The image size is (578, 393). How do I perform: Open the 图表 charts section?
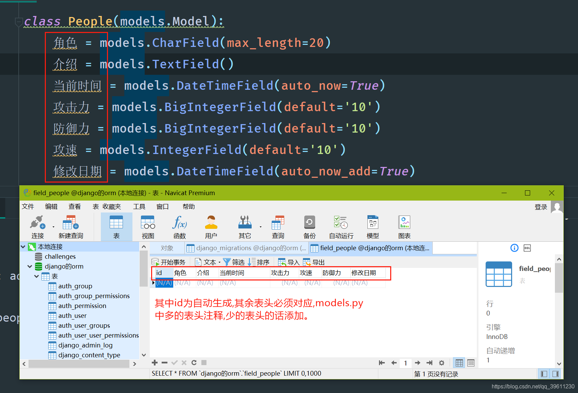(404, 227)
